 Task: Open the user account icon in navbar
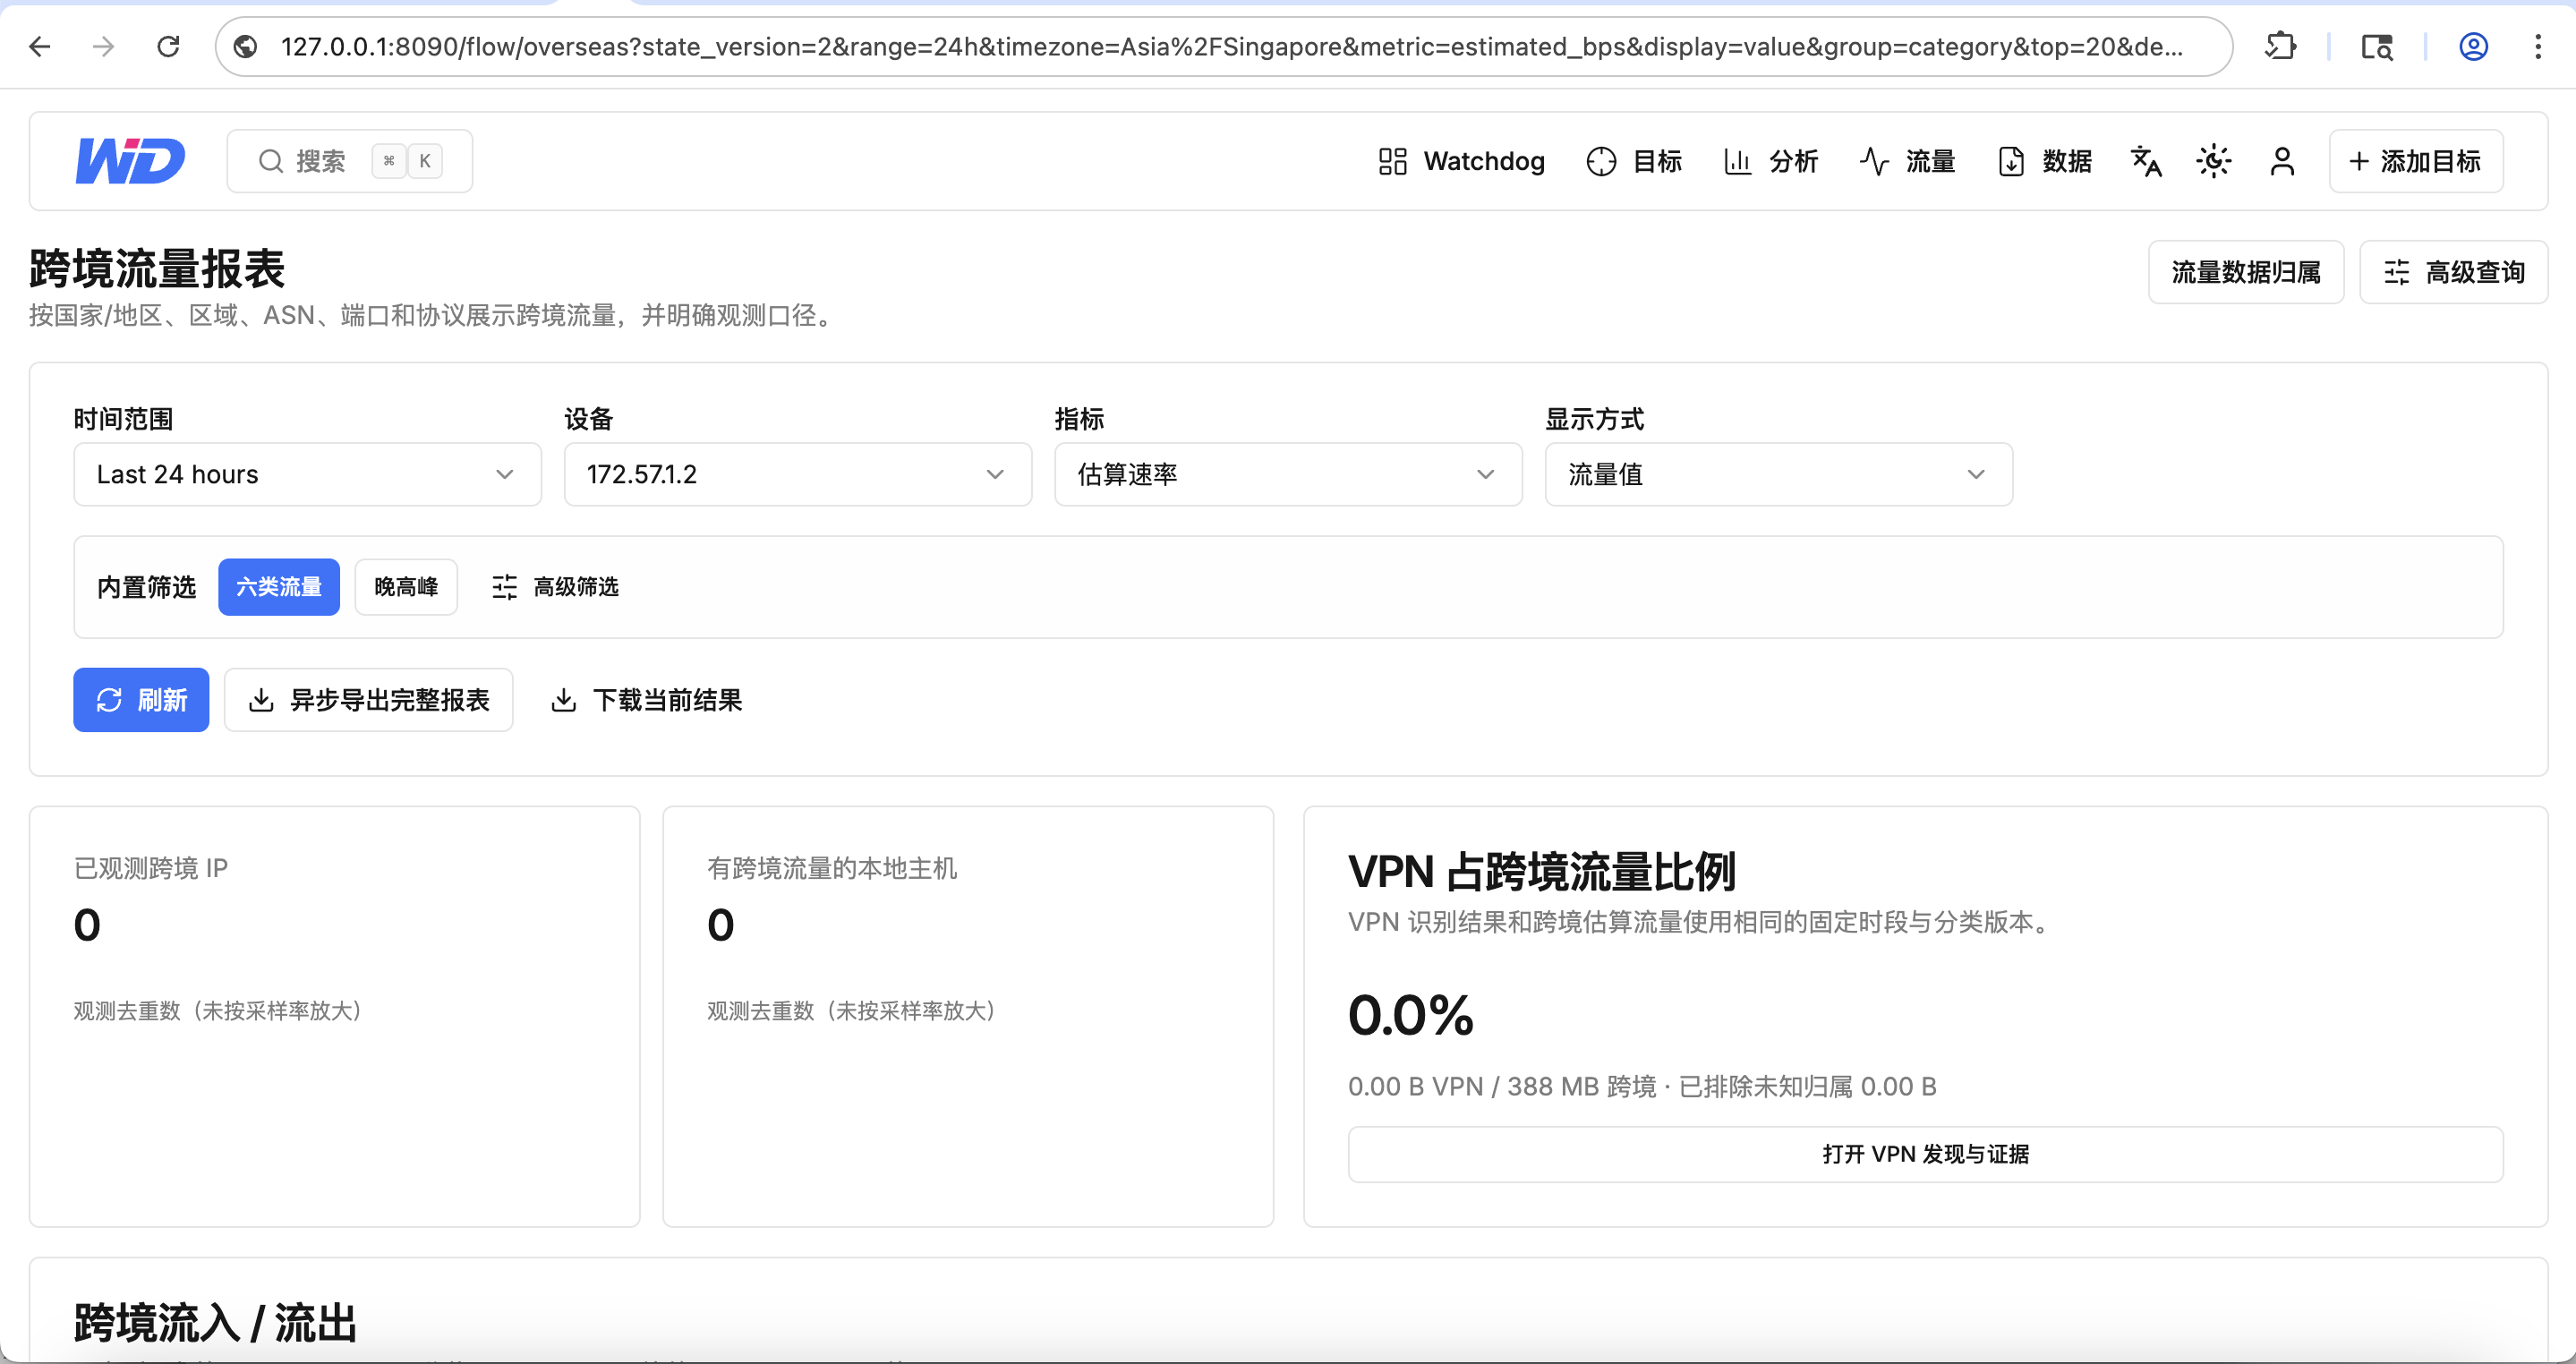(2282, 161)
